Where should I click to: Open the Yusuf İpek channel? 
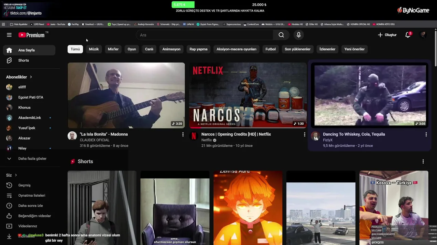[29, 128]
